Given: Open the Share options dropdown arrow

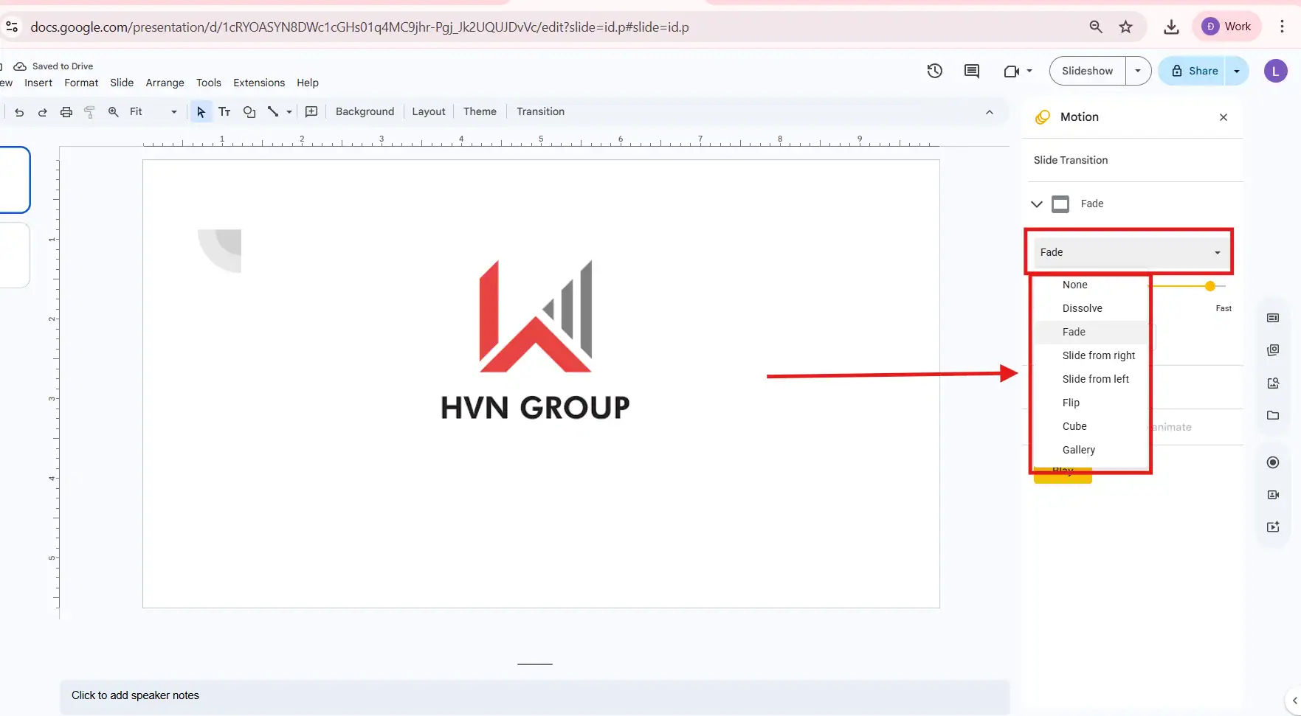Looking at the screenshot, I should click(1237, 71).
